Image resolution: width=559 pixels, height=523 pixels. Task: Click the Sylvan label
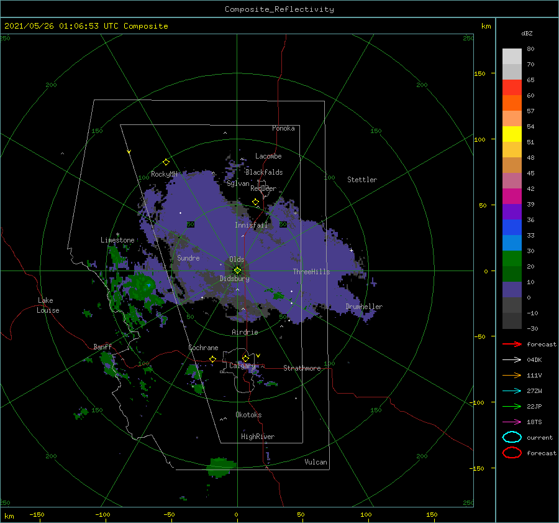(238, 183)
